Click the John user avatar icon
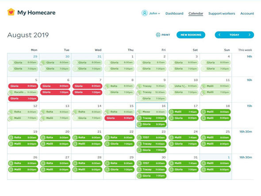This screenshot has width=261, height=196. pos(145,13)
